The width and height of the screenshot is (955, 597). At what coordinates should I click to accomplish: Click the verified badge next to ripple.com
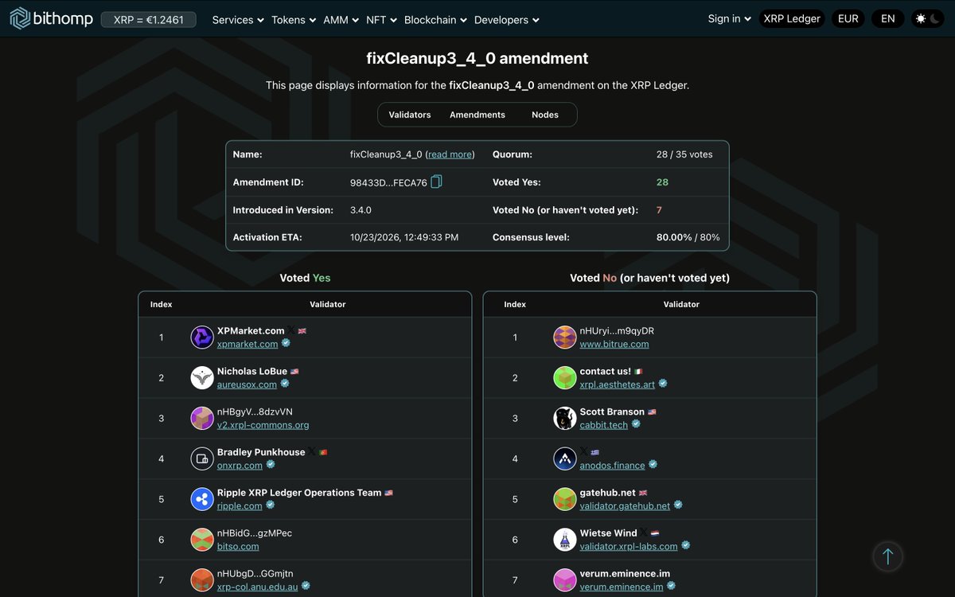tap(271, 505)
